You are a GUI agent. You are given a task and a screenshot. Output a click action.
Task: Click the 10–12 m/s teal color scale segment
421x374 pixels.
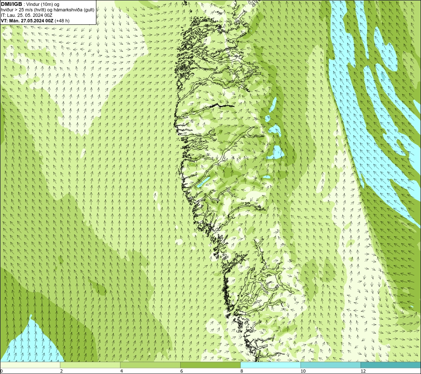tap(331, 365)
